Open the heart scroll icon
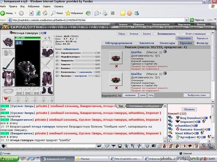Image resolution: width=217 pixels, height=162 pixels. click(x=6, y=99)
